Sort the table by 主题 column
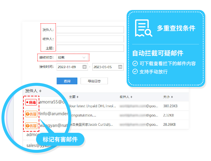The image size is (211, 161). [x=74, y=97]
